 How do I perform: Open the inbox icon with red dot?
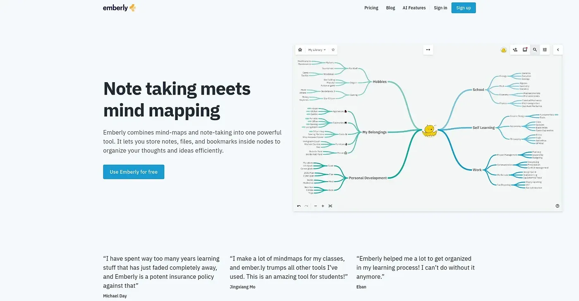(x=525, y=50)
